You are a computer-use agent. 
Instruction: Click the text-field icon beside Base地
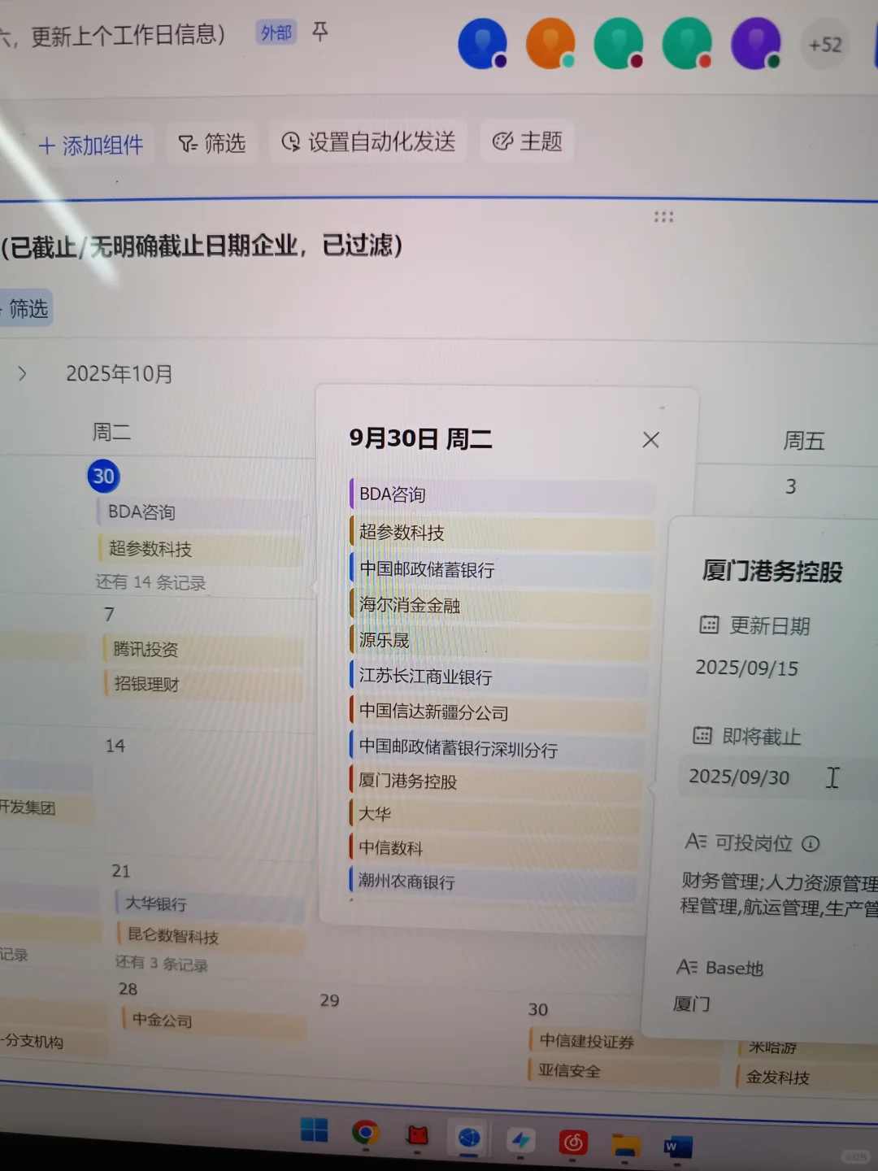coord(687,967)
